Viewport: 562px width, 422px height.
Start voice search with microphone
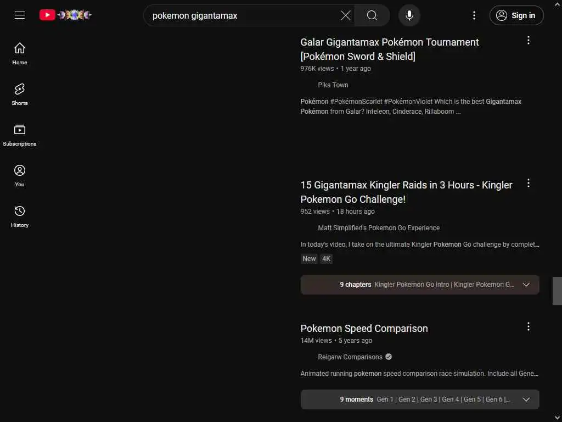click(409, 15)
